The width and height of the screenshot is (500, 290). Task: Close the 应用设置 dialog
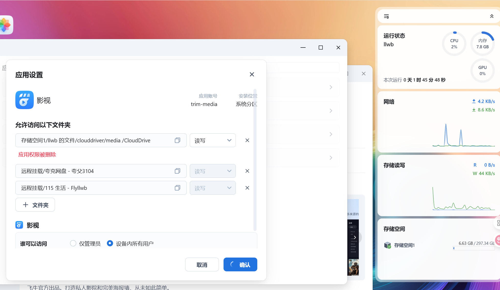[252, 74]
